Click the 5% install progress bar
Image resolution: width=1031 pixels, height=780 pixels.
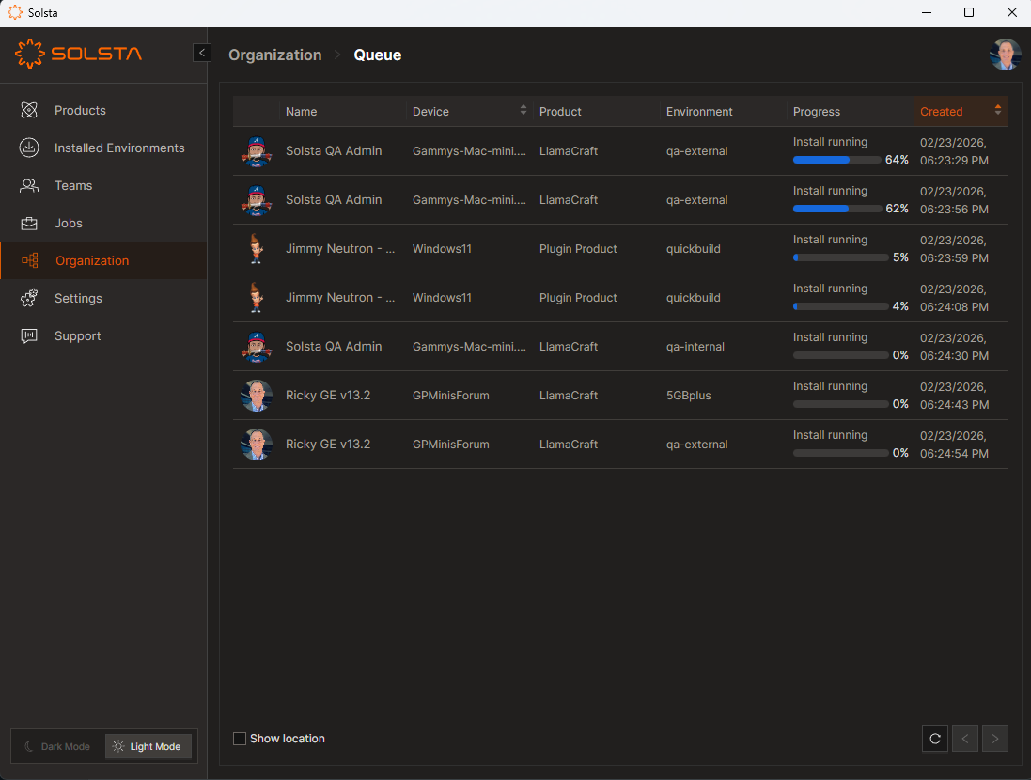tap(840, 257)
